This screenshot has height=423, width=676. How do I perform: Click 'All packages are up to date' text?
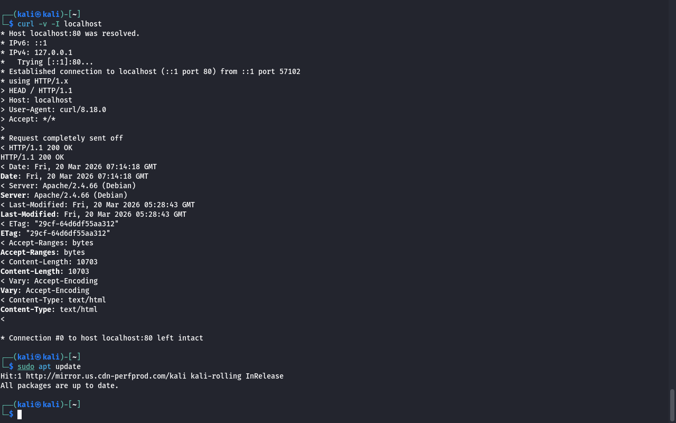point(59,385)
